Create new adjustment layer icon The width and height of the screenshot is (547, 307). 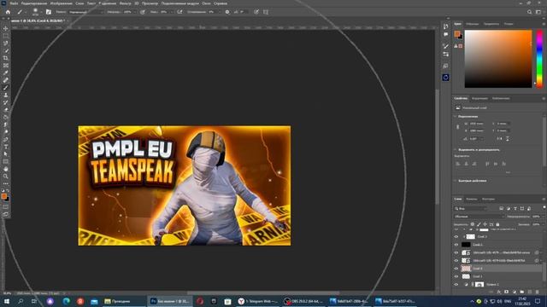(515, 292)
